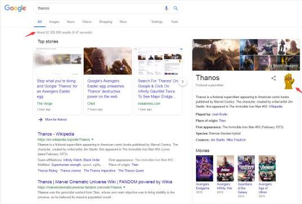Click the Google logo
Viewport: 302px width, 204px height.
pyautogui.click(x=15, y=8)
